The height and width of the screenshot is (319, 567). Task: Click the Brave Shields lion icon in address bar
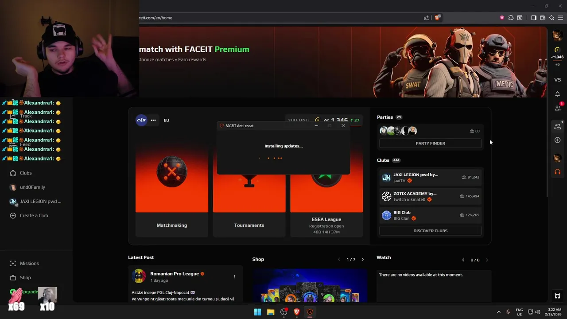coord(438,18)
